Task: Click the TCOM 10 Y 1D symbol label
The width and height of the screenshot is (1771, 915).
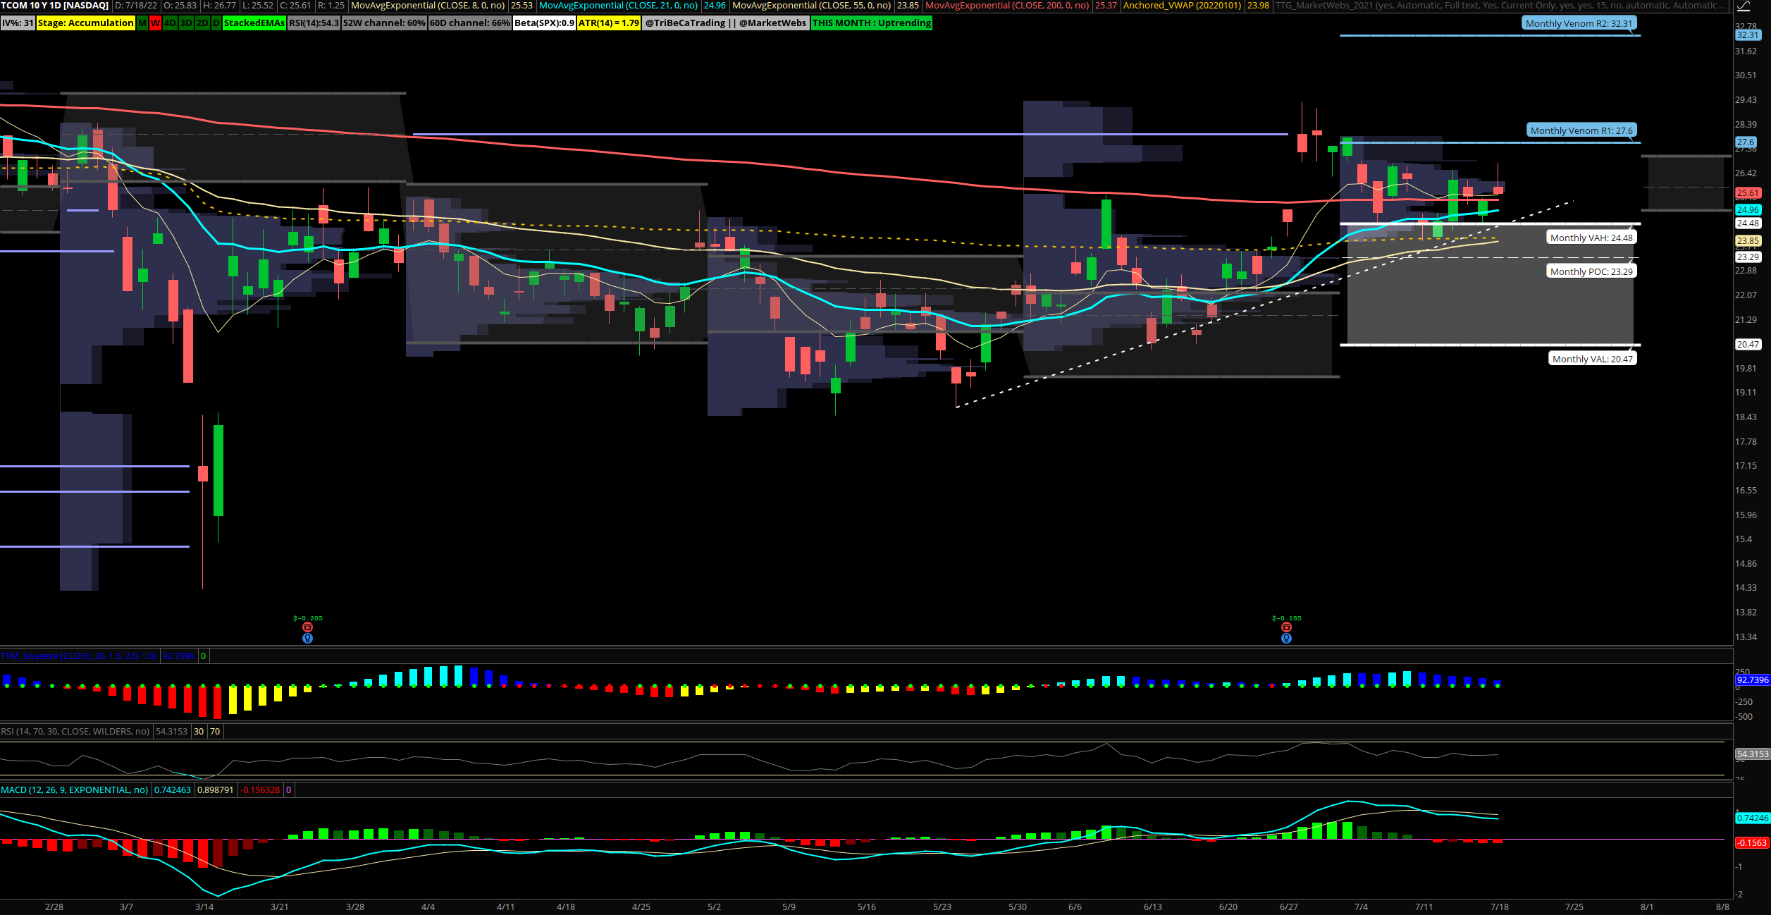Action: [55, 5]
